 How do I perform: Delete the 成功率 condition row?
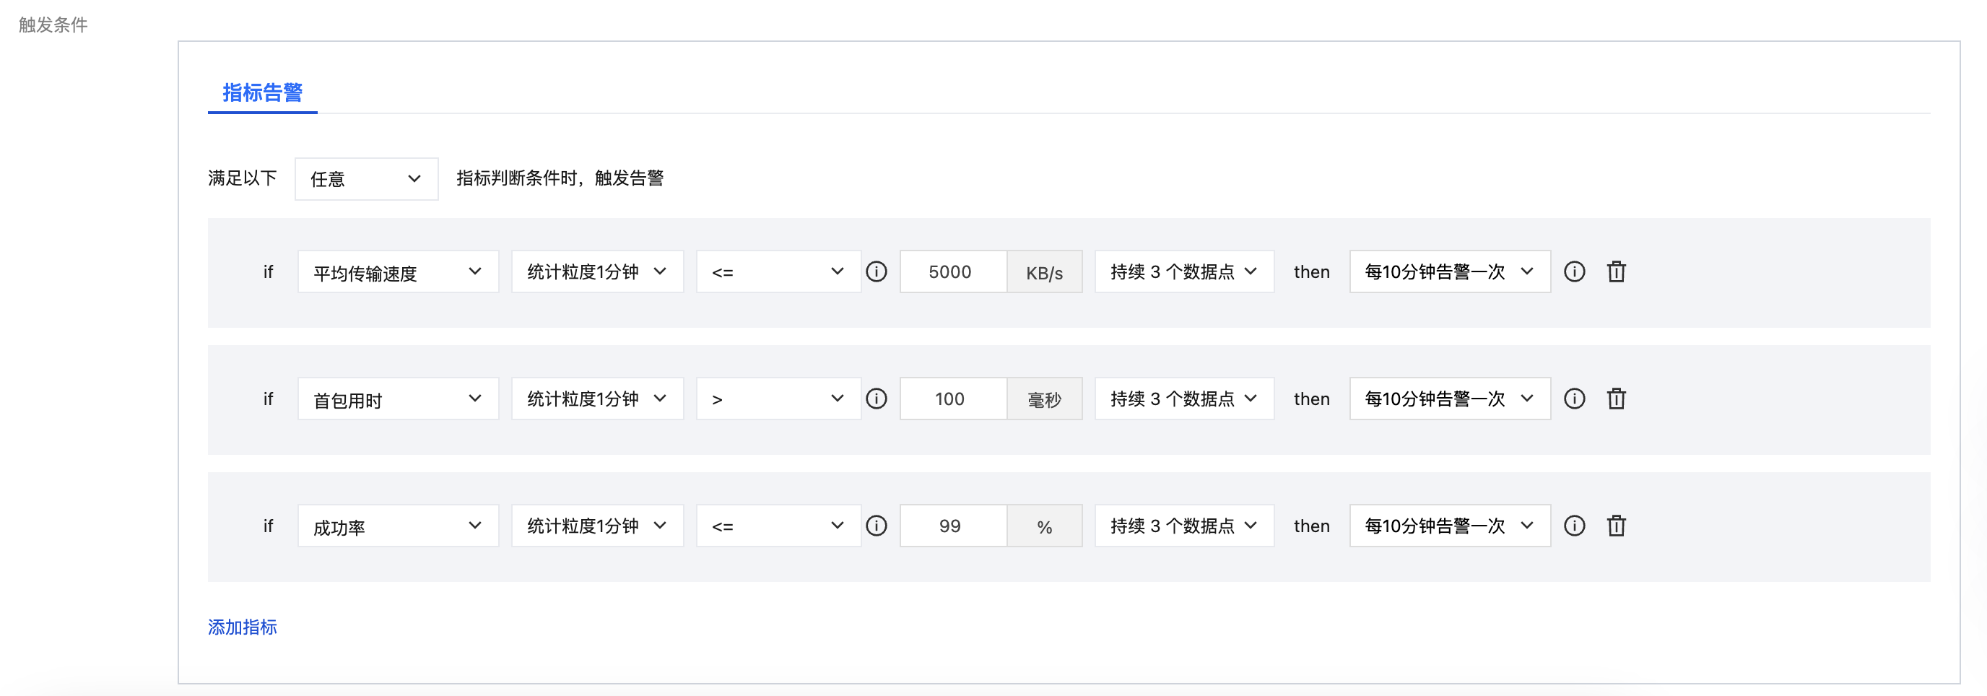click(x=1616, y=526)
